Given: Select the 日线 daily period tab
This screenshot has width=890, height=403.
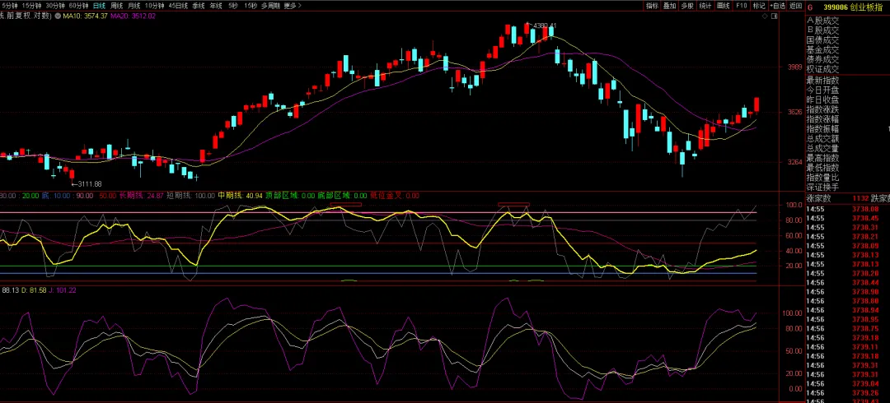Looking at the screenshot, I should 100,6.
